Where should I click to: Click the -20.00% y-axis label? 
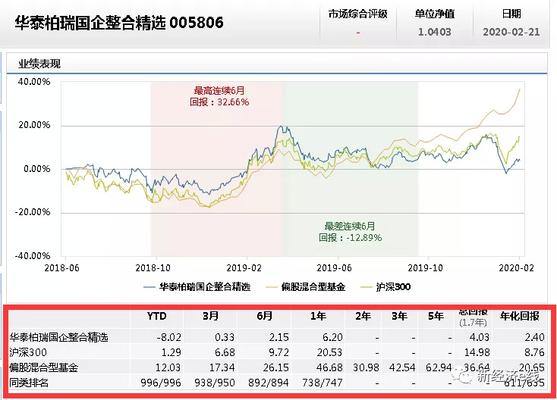point(33,212)
